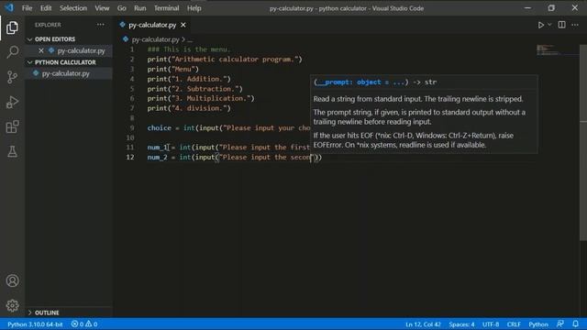Open the Accounts menu icon

pos(12,280)
